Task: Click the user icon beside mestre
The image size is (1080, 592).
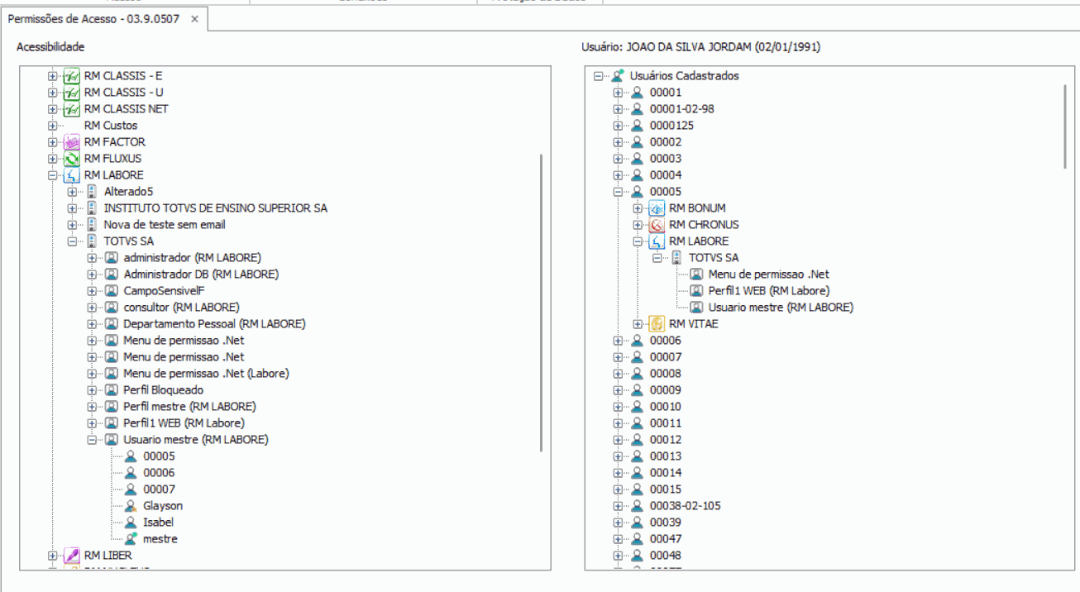Action: pos(130,539)
